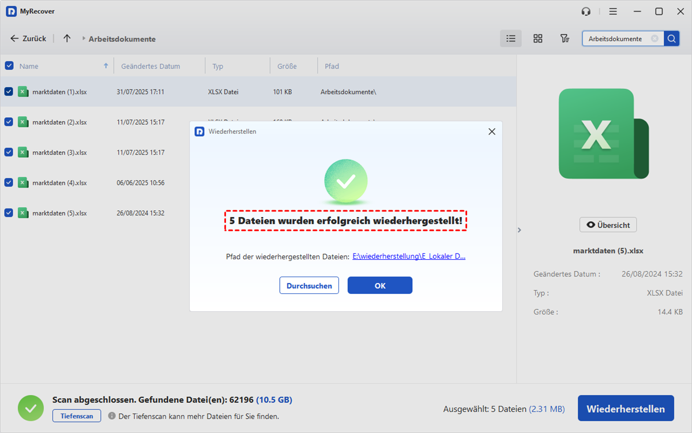692x433 pixels.
Task: Open the filter options icon
Action: coord(565,39)
